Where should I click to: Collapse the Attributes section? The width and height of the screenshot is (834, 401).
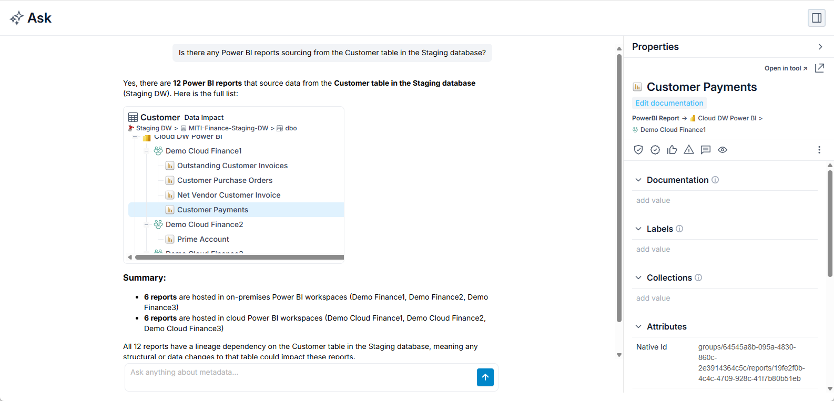(x=638, y=326)
